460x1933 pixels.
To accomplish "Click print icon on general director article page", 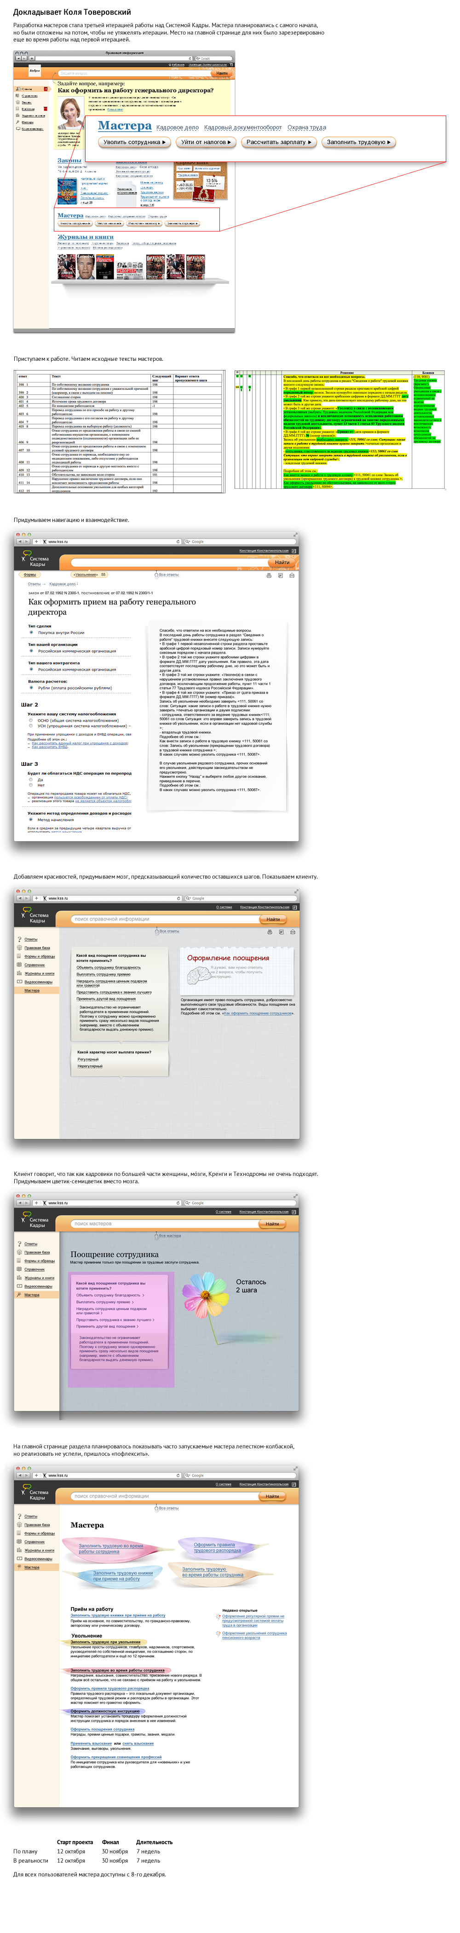I will click(270, 576).
